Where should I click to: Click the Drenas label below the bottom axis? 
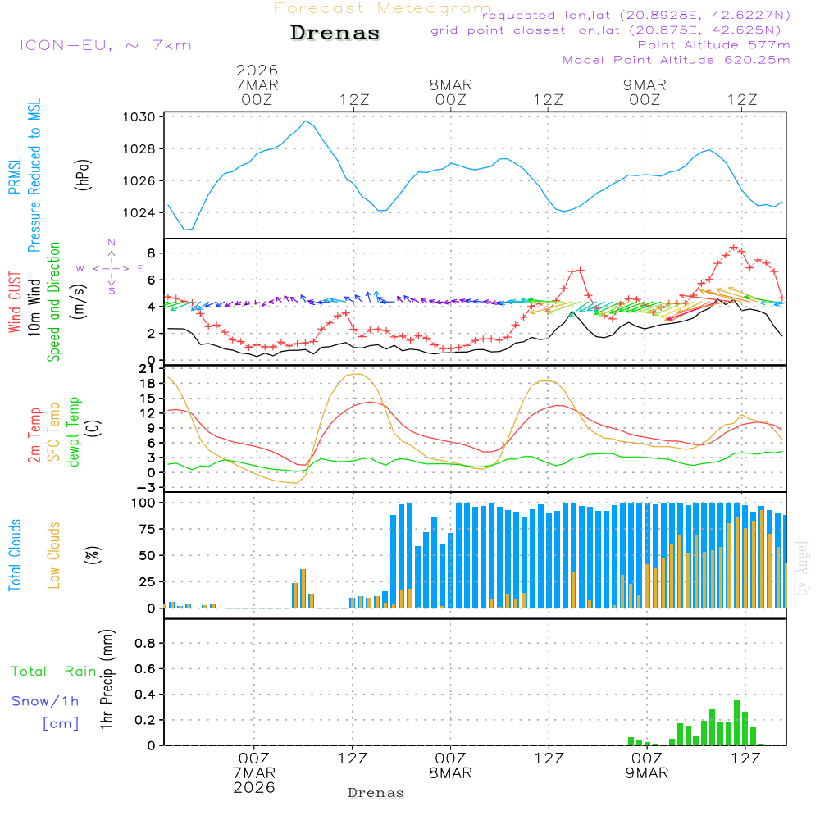(x=376, y=793)
